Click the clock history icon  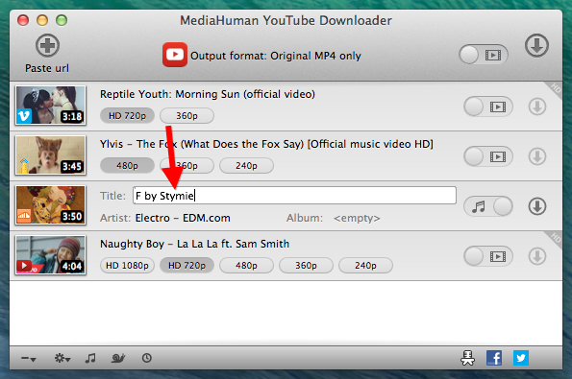147,358
